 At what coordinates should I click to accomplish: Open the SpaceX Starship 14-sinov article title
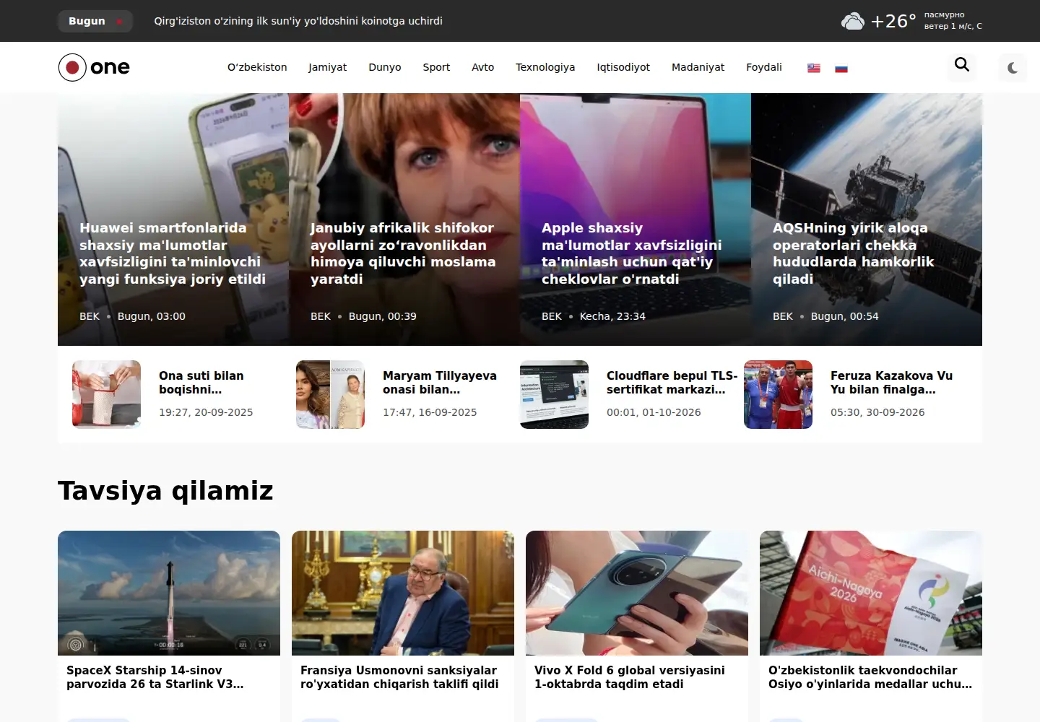click(x=155, y=677)
